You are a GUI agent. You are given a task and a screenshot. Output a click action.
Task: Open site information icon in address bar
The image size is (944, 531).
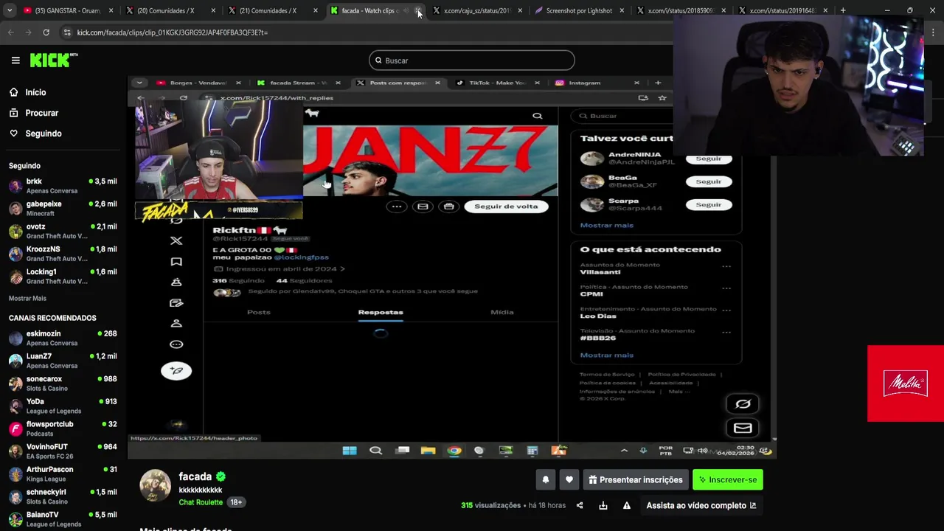coord(67,32)
